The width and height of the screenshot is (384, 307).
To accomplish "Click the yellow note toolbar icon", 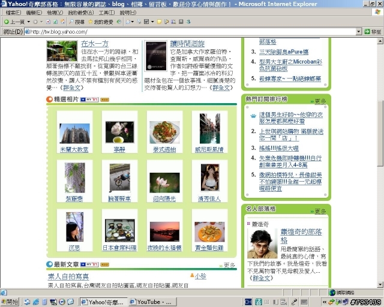I will tap(159, 22).
